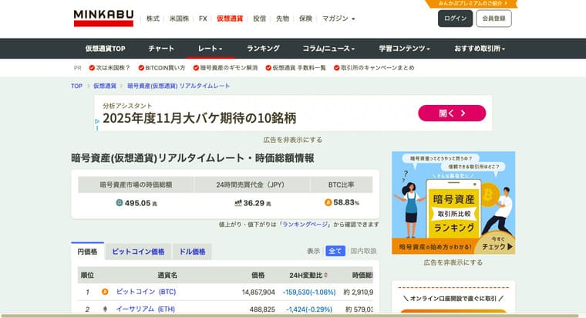Image resolution: width=586 pixels, height=318 pixels.
Task: Open the ランキングページ link
Action: point(305,224)
